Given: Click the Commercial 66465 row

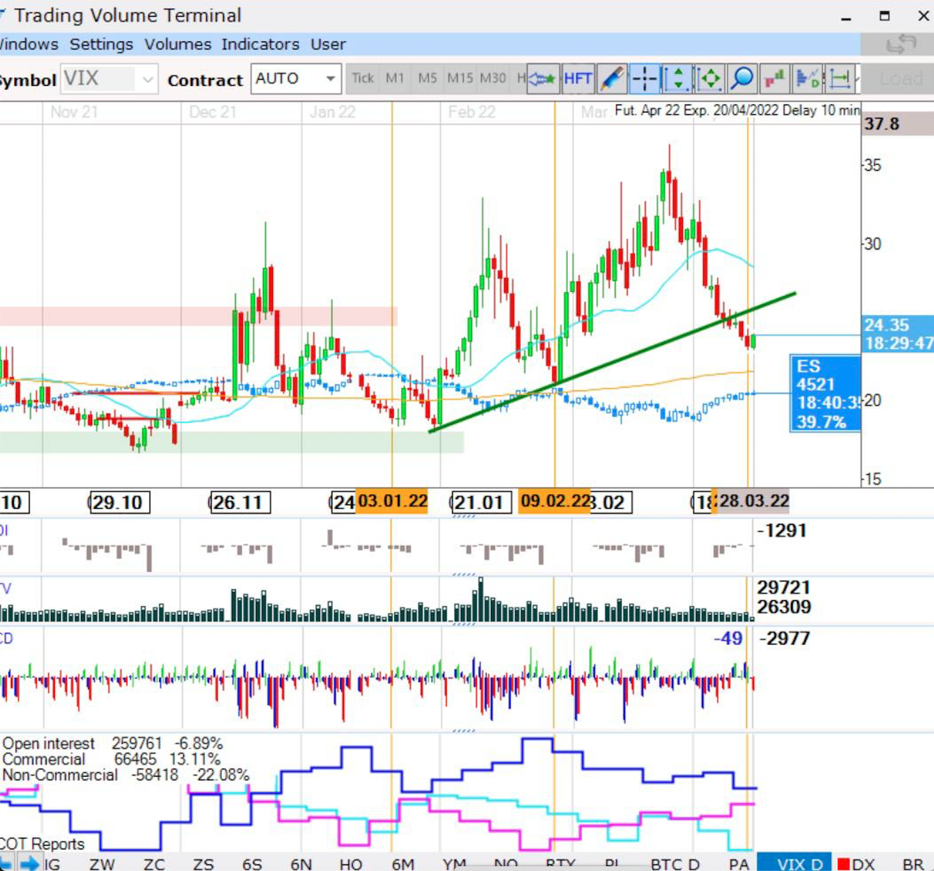Looking at the screenshot, I should 111,759.
